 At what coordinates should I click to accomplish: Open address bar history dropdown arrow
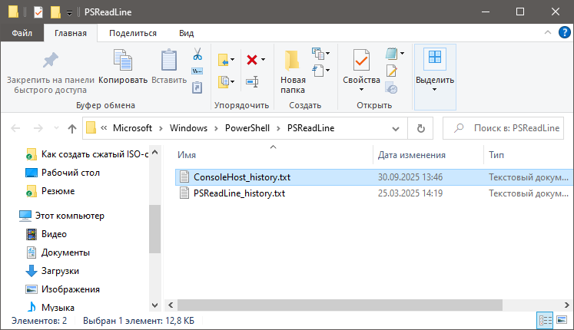pyautogui.click(x=397, y=128)
